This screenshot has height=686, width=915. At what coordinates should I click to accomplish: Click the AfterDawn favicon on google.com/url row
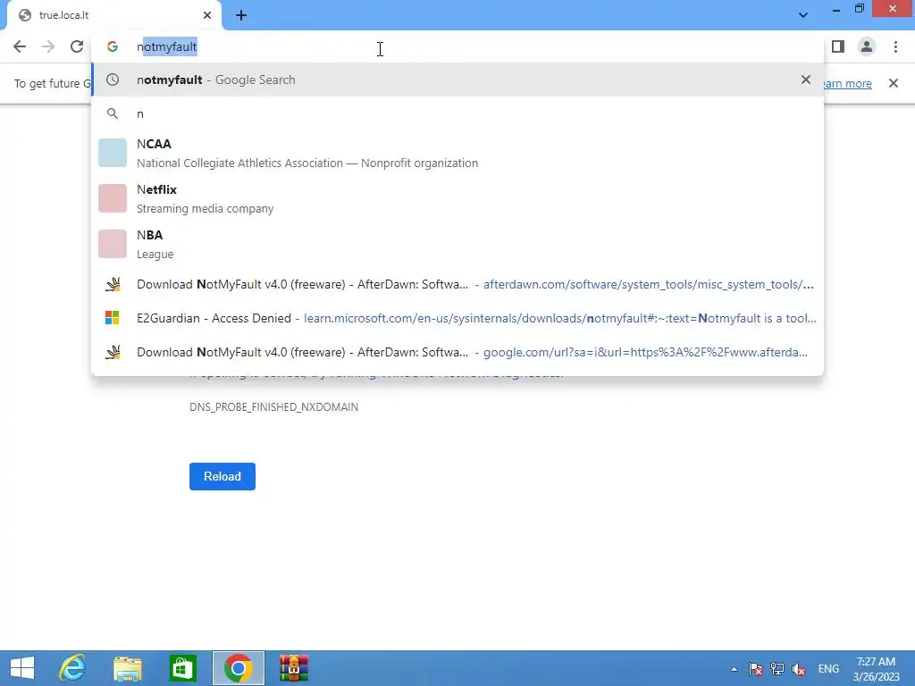[113, 352]
